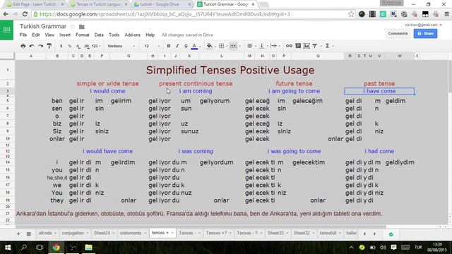The image size is (452, 254).
Task: Open the 123 number format dropdown
Action: tap(96, 46)
